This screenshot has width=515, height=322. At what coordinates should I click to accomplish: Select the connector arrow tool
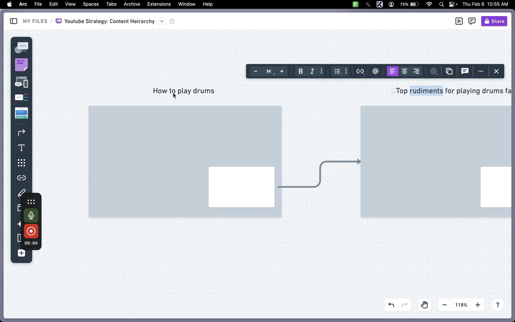tap(22, 132)
